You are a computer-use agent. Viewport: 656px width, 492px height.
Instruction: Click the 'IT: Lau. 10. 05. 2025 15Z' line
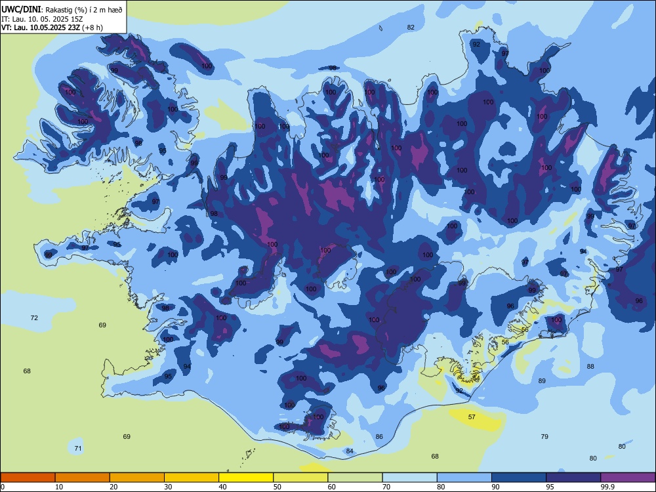[42, 19]
